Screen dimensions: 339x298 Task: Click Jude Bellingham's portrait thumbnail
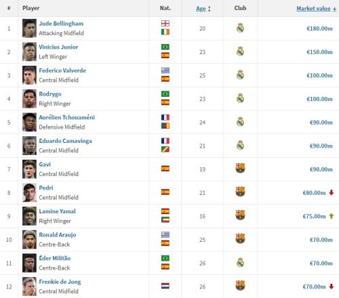29,28
